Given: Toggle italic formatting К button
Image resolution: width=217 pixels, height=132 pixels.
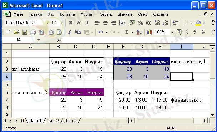Looking at the screenshot, I should pos(79,23).
